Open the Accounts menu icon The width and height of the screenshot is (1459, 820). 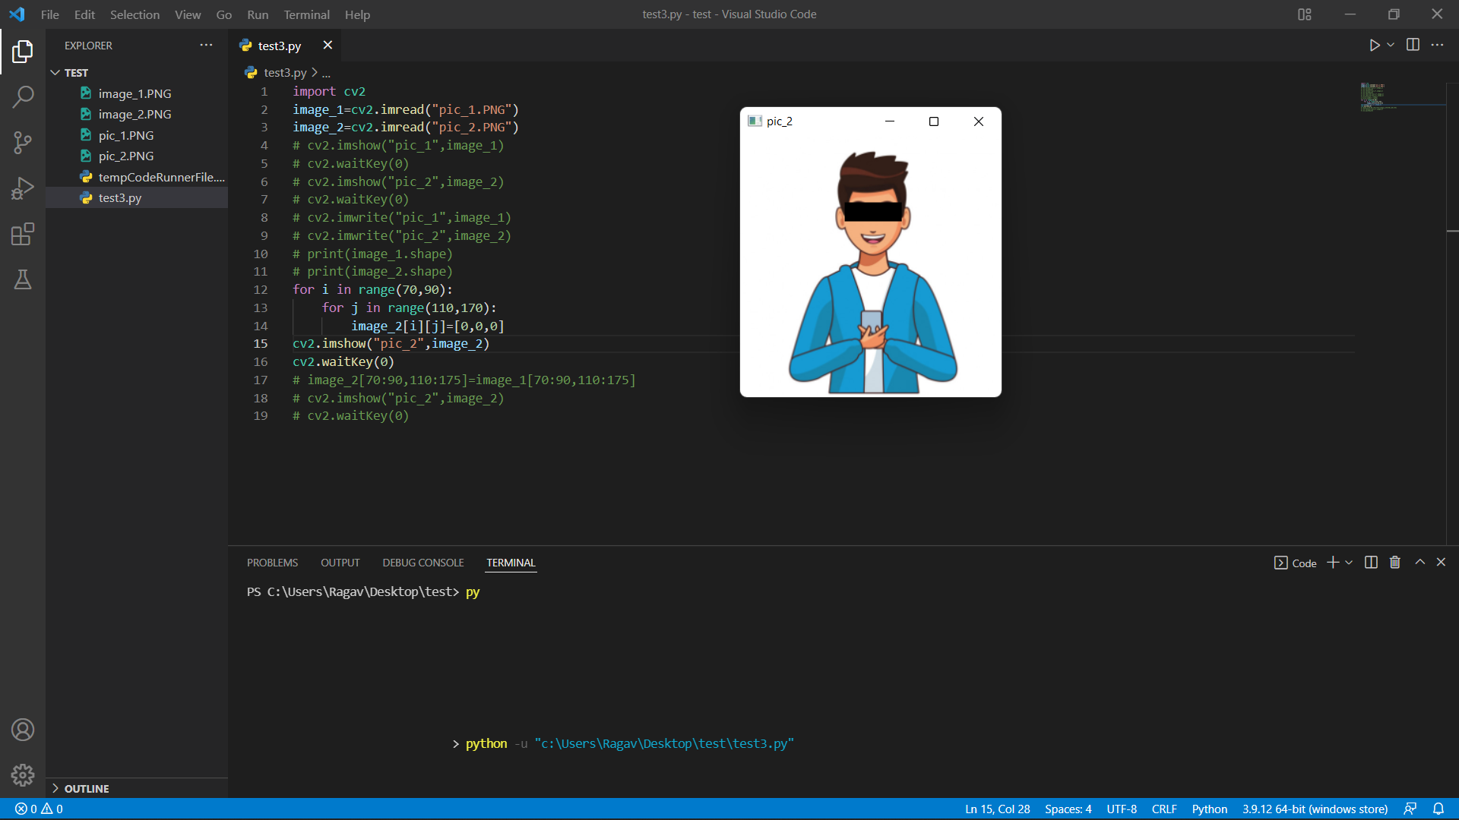pos(23,730)
